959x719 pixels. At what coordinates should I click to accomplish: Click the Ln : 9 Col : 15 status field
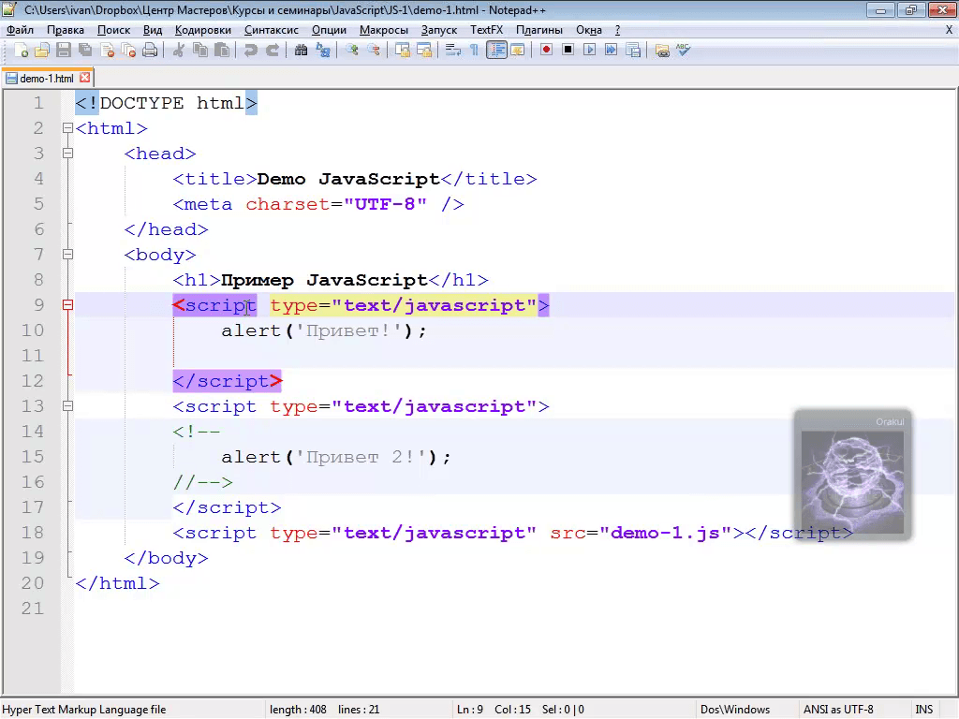tap(494, 710)
